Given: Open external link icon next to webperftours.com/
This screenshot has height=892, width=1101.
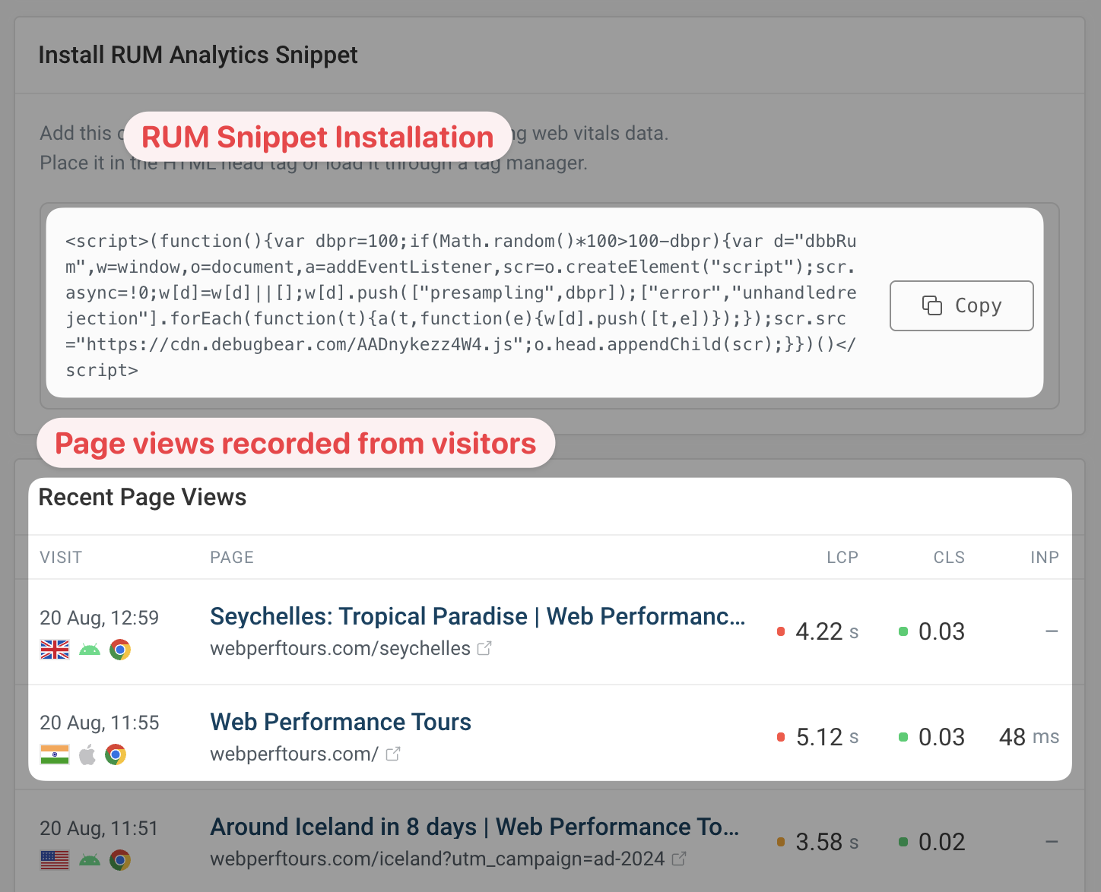Looking at the screenshot, I should pos(392,754).
